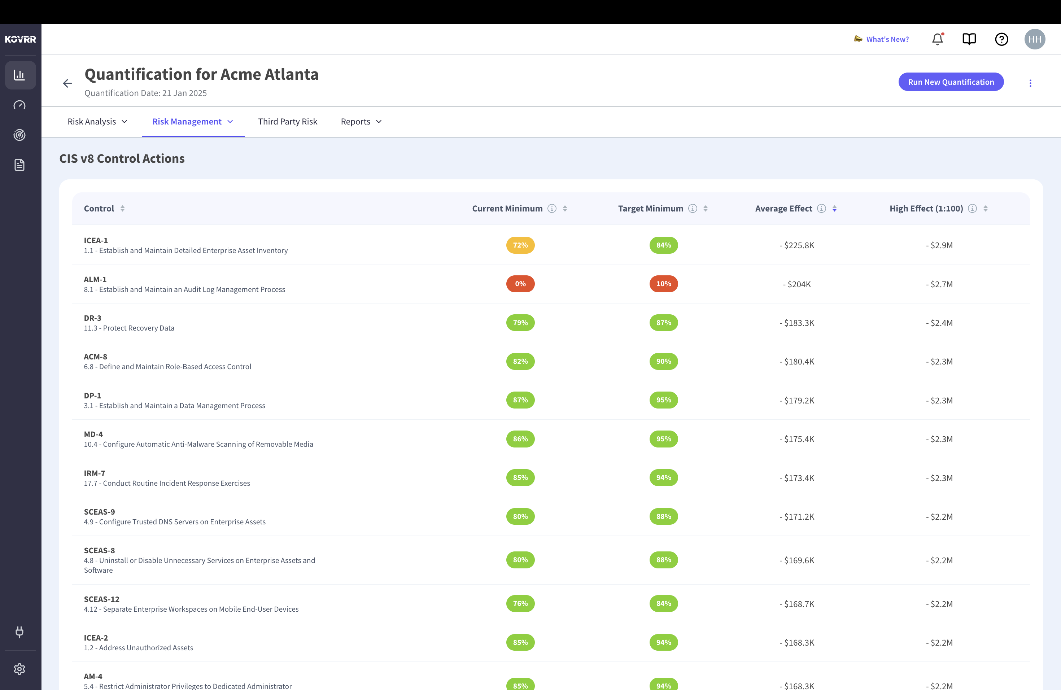
Task: Select the MD-4 control row
Action: [551, 439]
